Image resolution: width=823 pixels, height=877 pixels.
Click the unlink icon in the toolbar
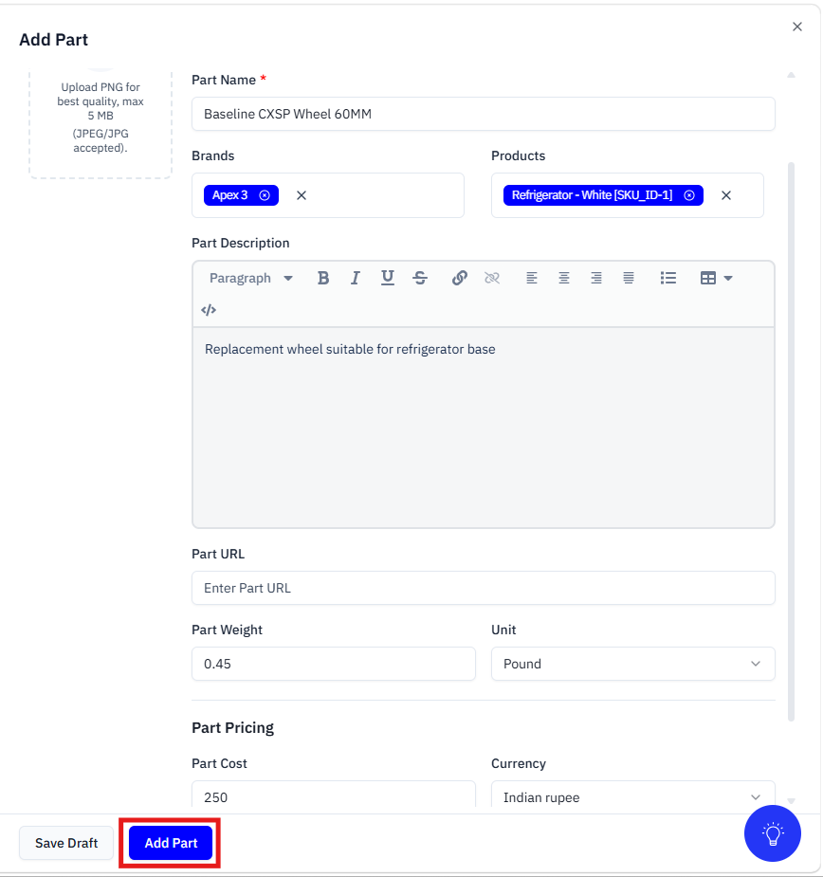492,278
